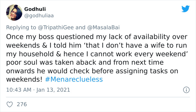Click the 'Replying to' label

point(21,28)
